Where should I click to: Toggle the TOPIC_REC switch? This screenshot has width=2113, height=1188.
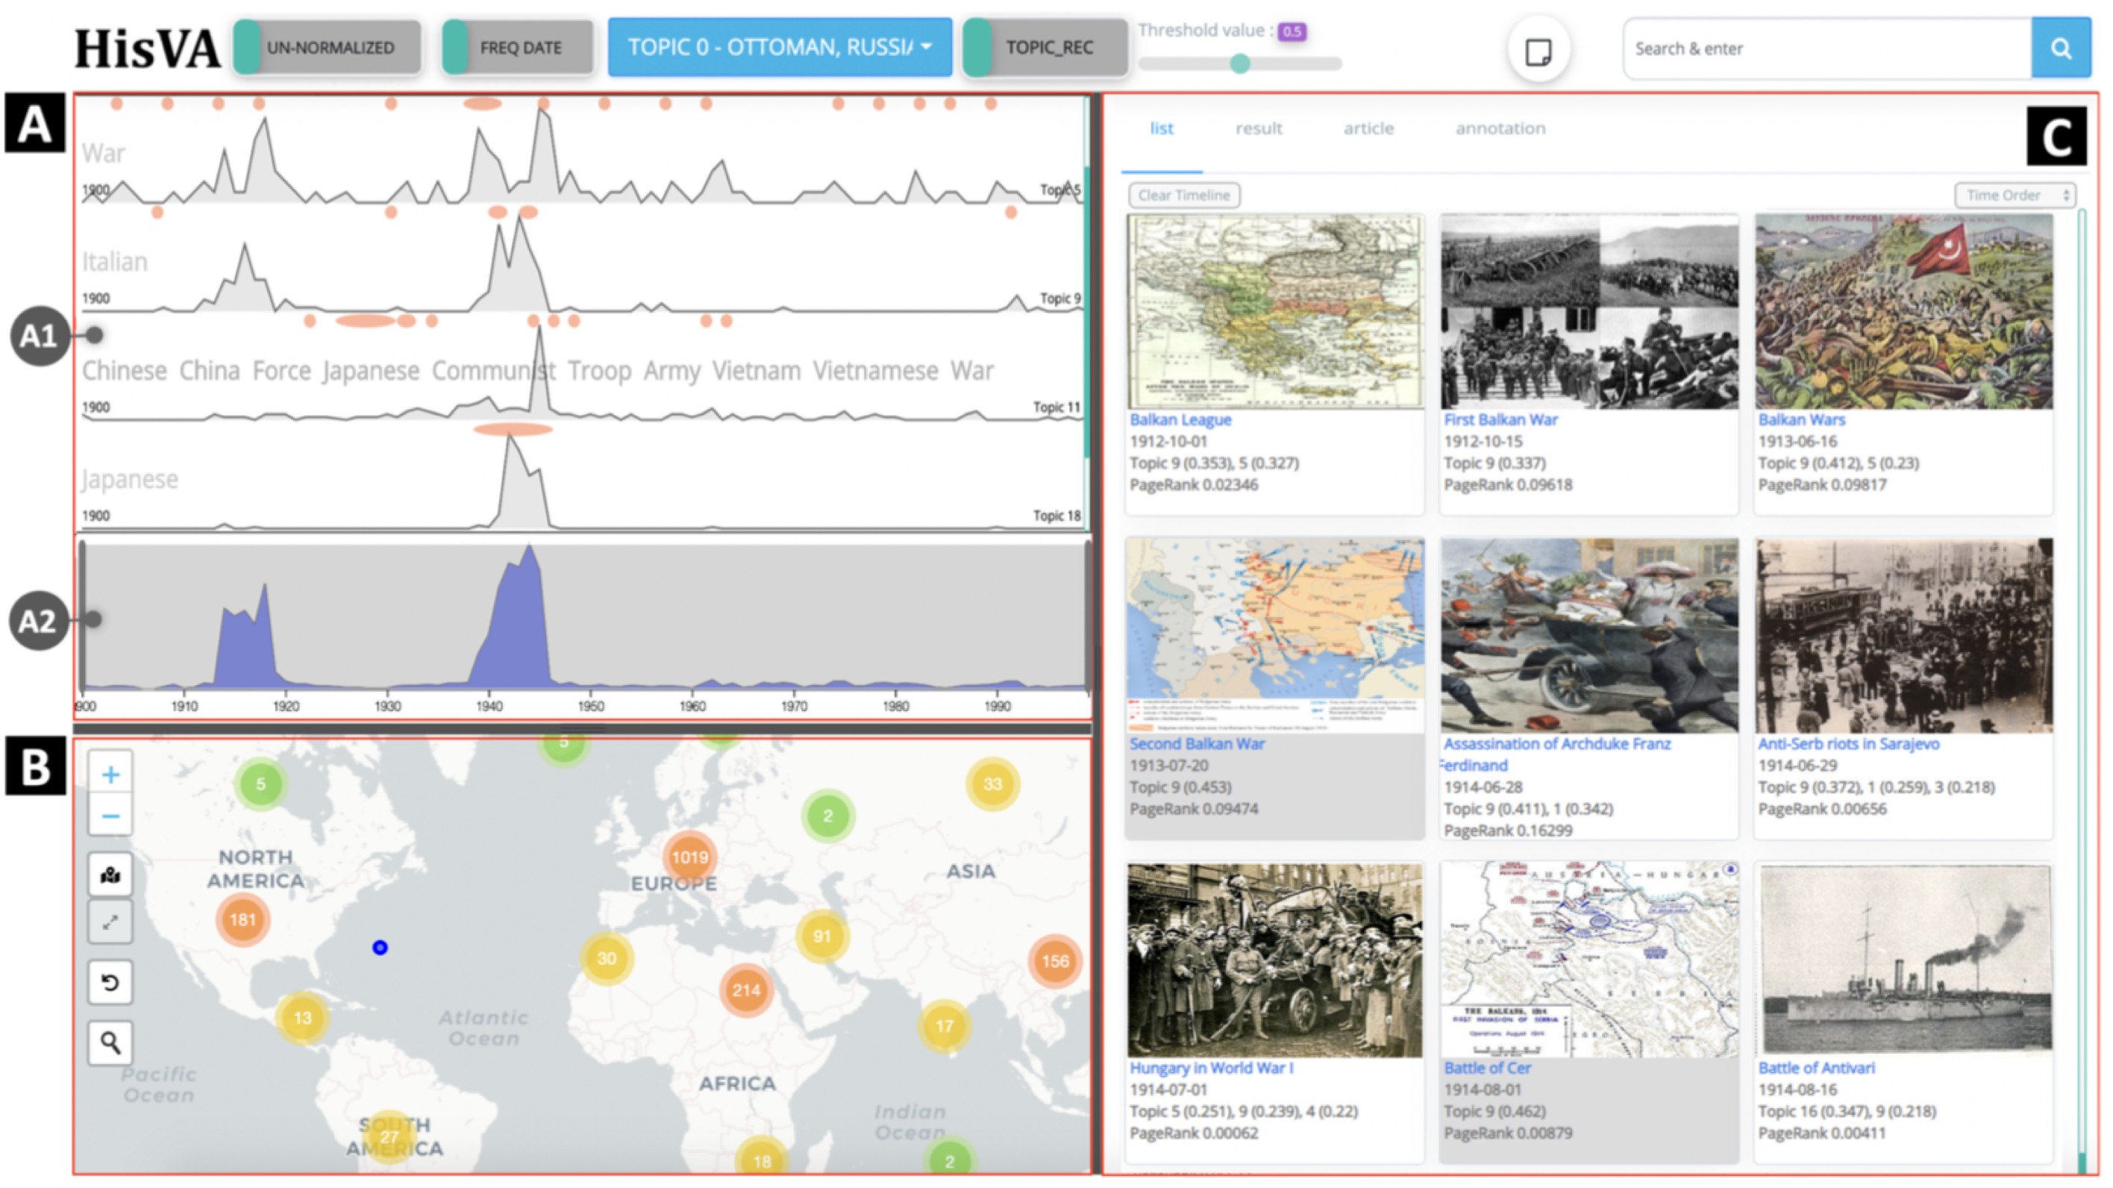1045,48
